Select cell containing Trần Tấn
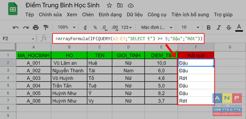The image size is (246, 119). pyautogui.click(x=69, y=86)
